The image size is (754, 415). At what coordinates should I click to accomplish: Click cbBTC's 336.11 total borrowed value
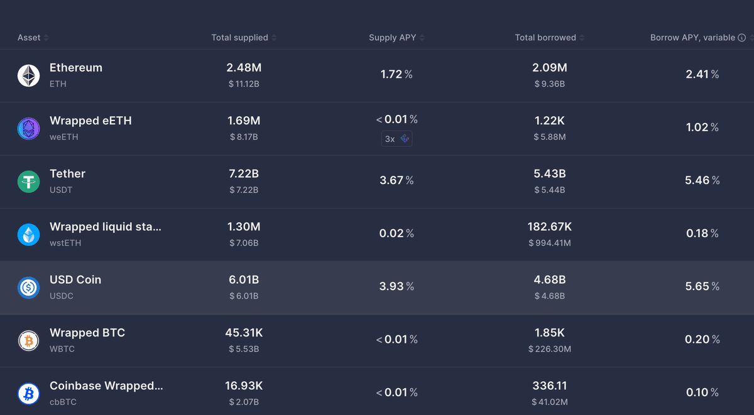pos(549,385)
